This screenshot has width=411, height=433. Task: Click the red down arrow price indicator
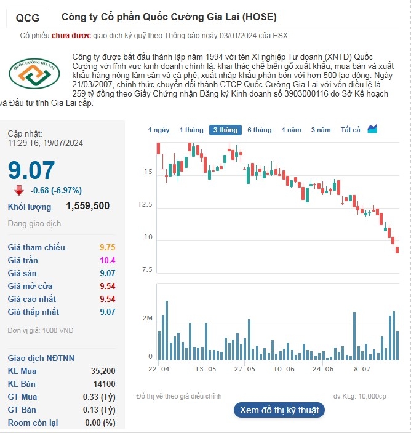click(19, 189)
